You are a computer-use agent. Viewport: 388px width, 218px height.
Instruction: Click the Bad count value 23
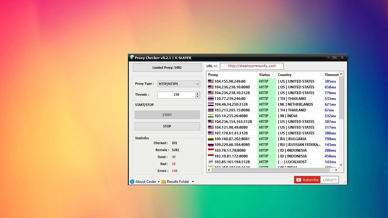[x=174, y=164]
